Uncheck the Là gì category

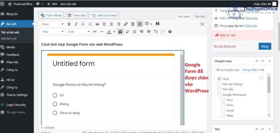pos(219,79)
